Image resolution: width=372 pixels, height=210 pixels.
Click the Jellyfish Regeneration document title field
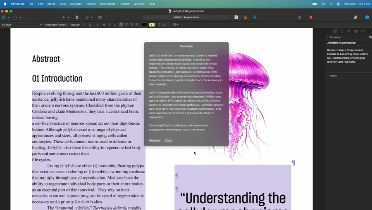tap(186, 17)
